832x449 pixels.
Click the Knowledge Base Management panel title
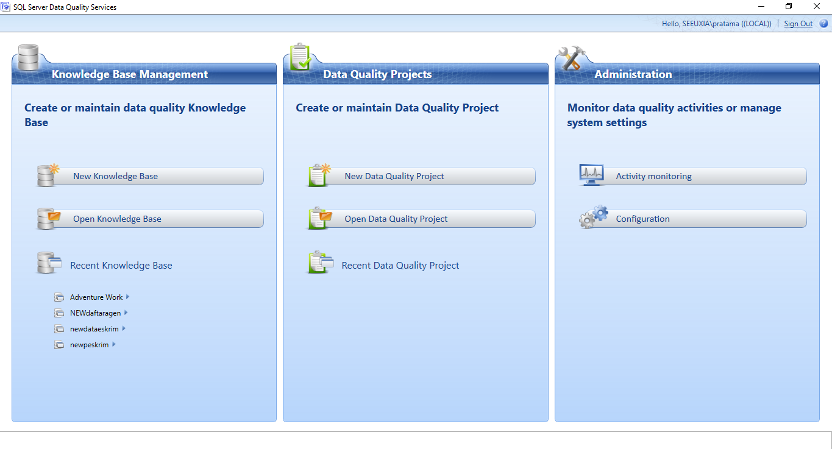tap(130, 74)
